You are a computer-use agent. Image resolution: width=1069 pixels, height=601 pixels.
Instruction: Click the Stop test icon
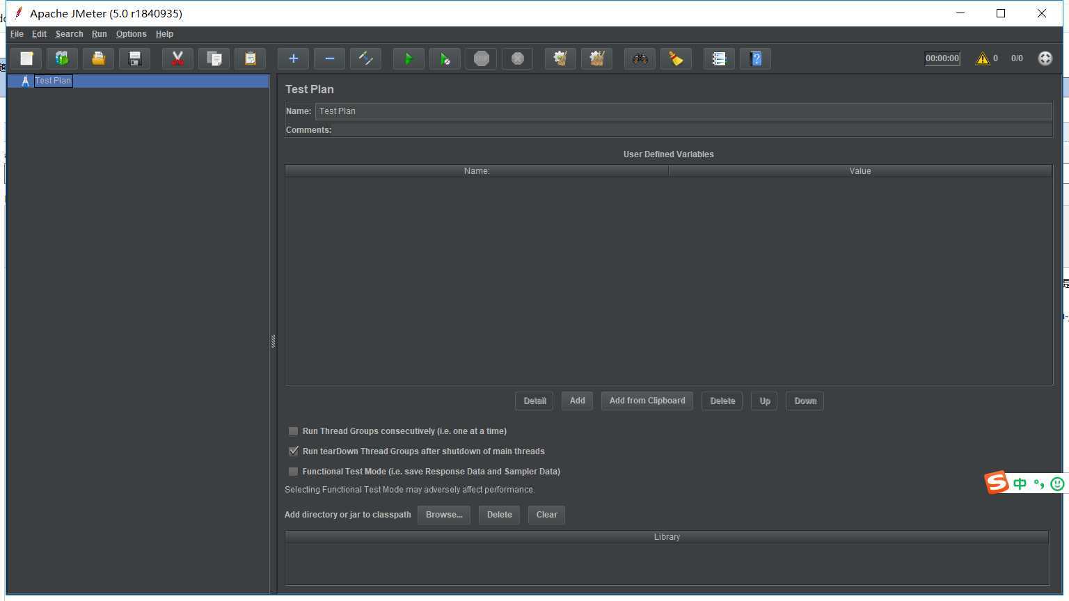click(481, 58)
